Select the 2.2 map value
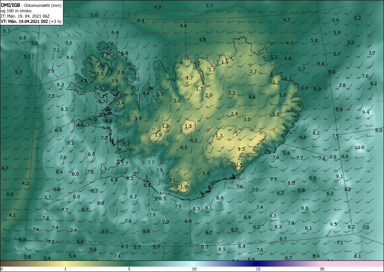The width and height of the screenshot is (384, 272). click(x=276, y=83)
